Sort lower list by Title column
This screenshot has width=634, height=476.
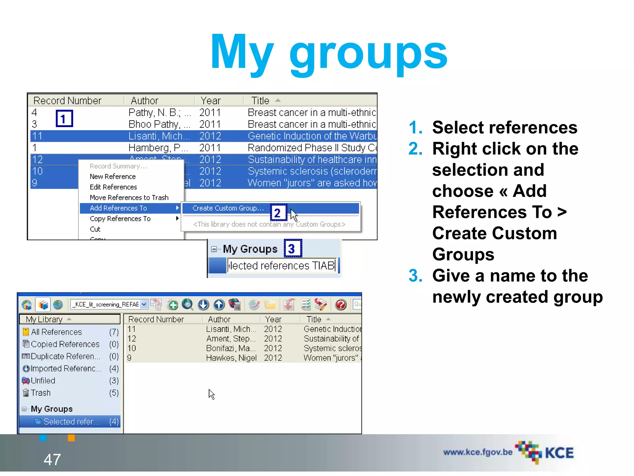(x=331, y=319)
